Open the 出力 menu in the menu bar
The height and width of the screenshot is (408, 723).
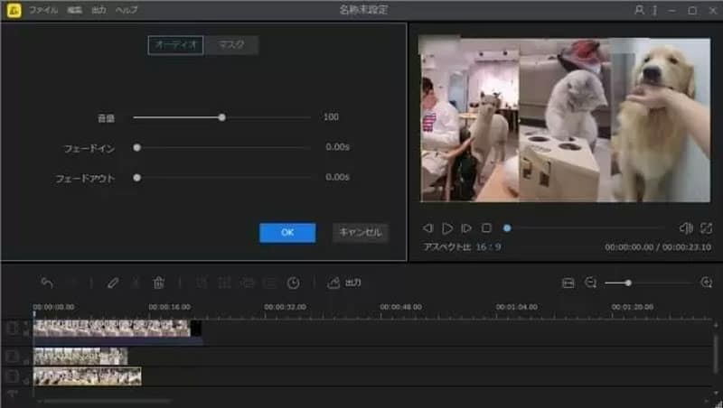click(99, 10)
